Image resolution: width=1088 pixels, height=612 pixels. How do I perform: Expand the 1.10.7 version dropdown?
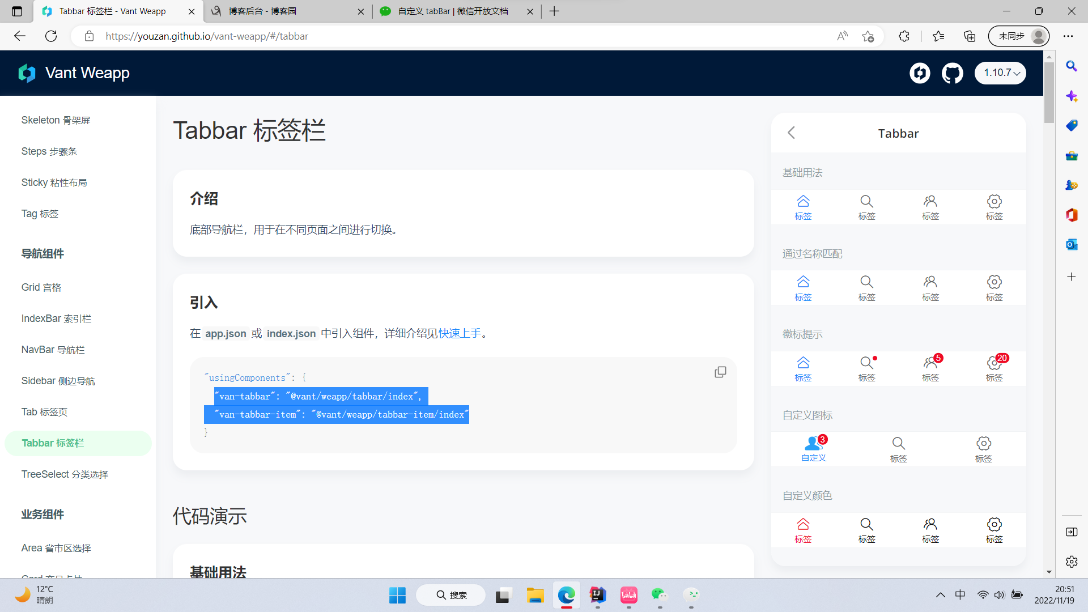(x=1000, y=73)
